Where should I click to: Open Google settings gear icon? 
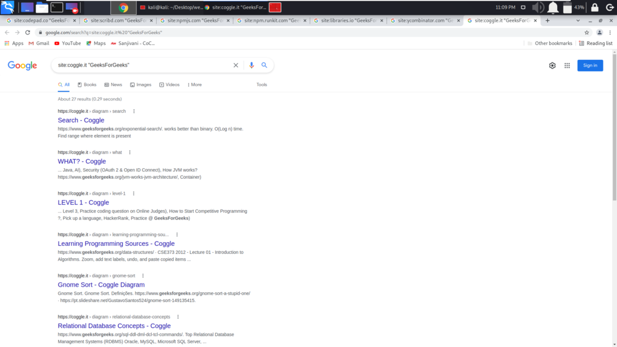tap(552, 65)
